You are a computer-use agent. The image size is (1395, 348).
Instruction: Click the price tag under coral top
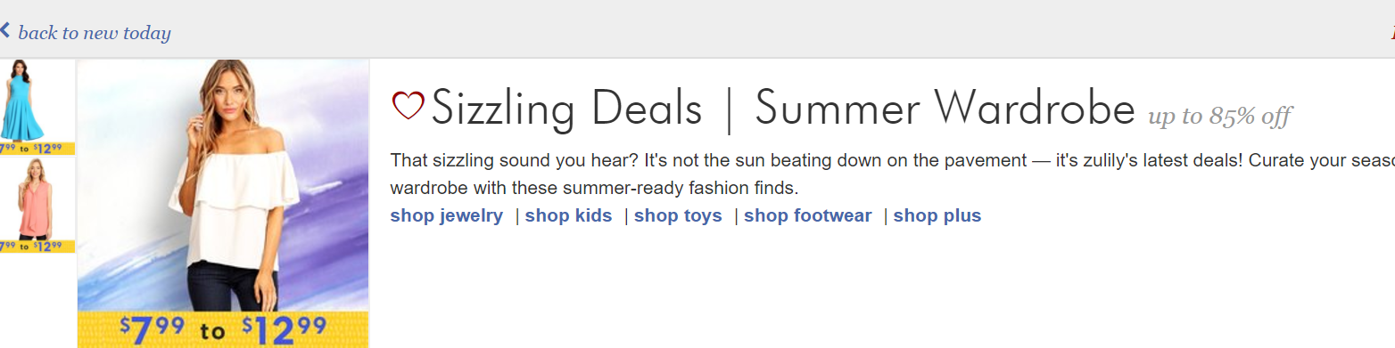pyautogui.click(x=37, y=247)
